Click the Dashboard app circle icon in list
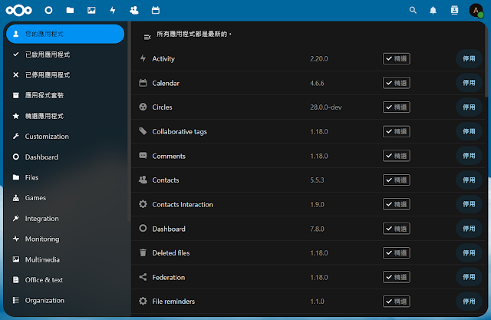This screenshot has height=320, width=491. click(x=143, y=228)
